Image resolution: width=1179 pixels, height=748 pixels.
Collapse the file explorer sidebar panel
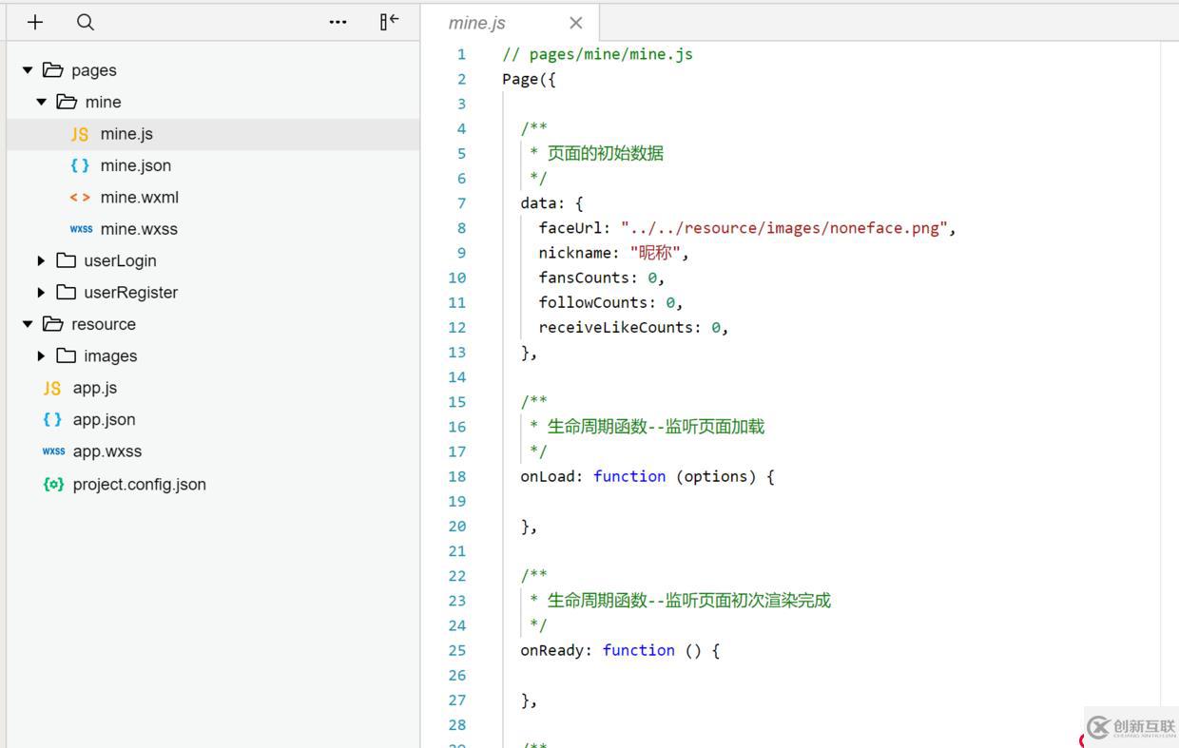pyautogui.click(x=389, y=22)
